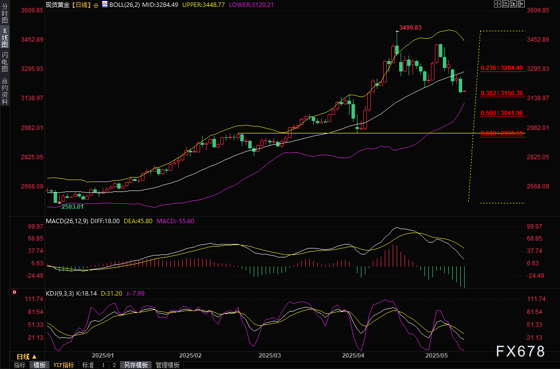Open the 闪电图 side tab
This screenshot has height=369, width=560.
click(x=4, y=62)
